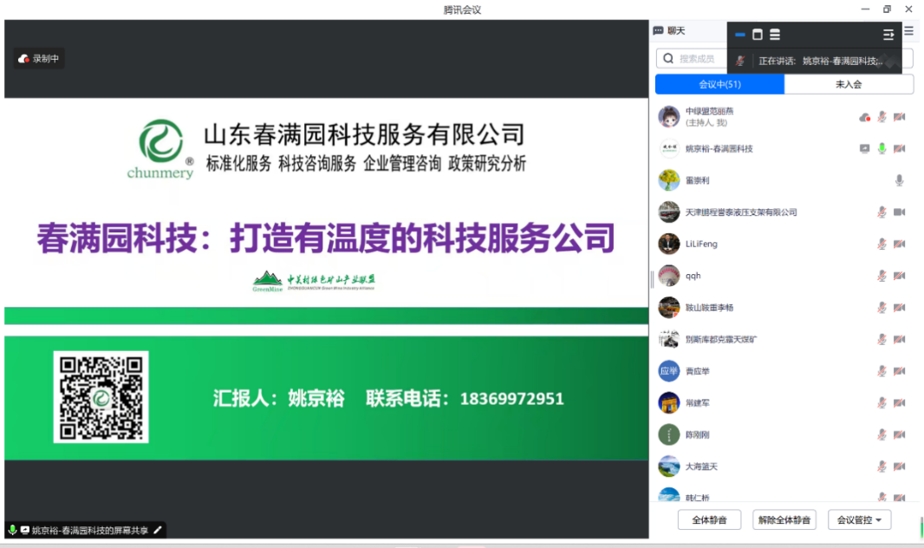The width and height of the screenshot is (924, 548).
Task: Click the camera icon in qqh row
Action: coord(899,276)
